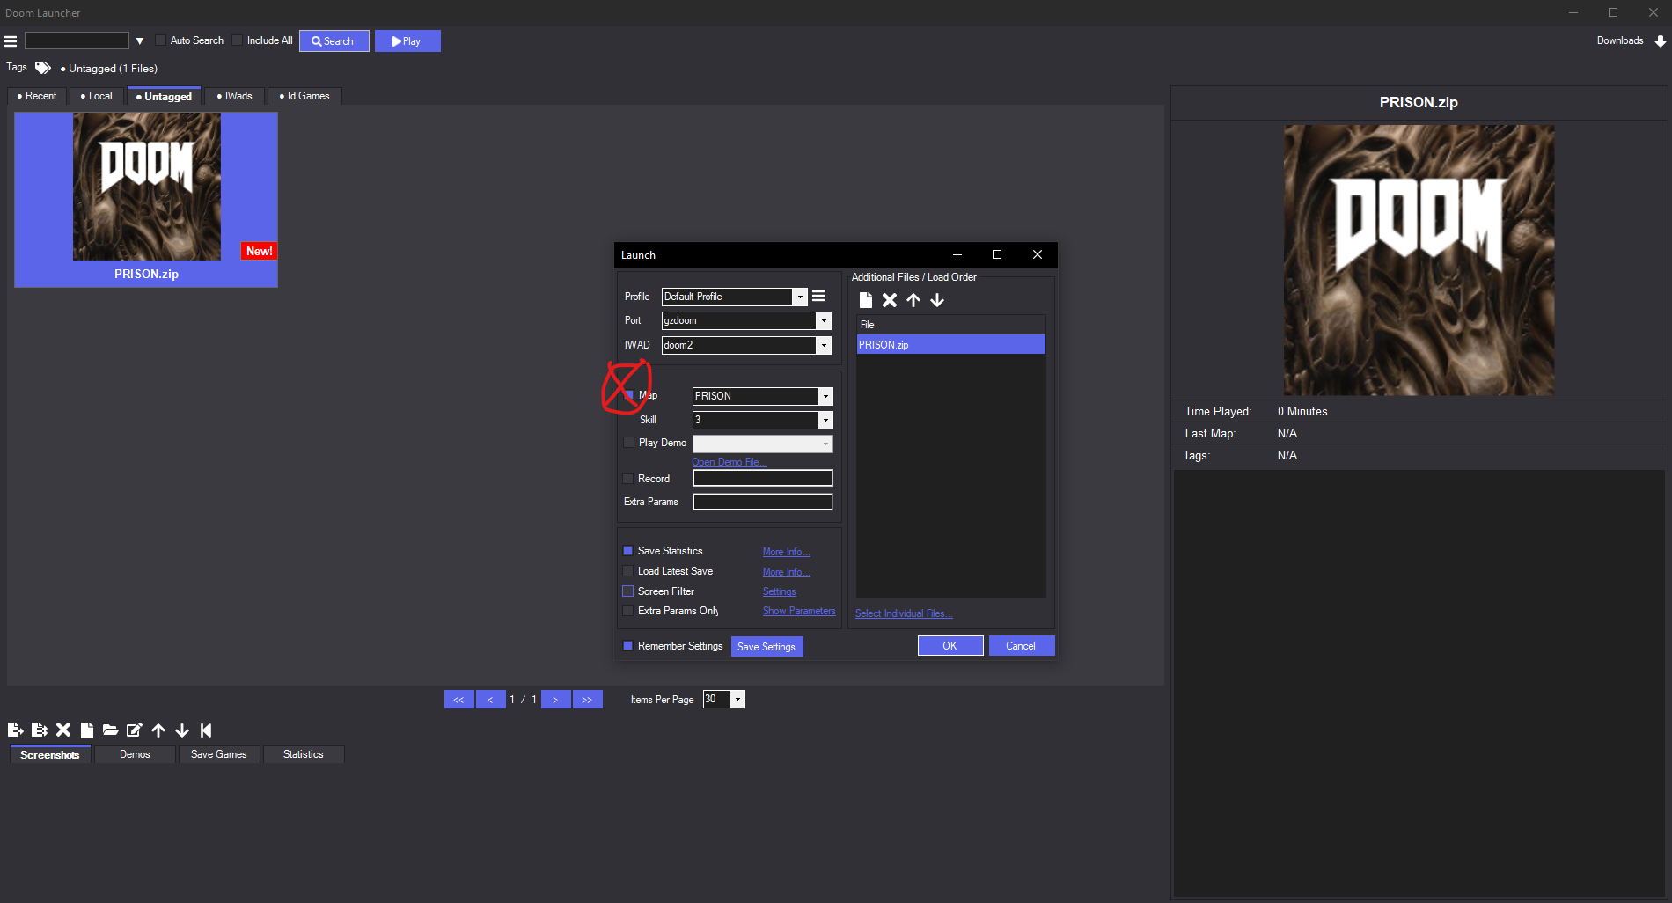Toggle the Map checkbox
1672x903 pixels.
click(628, 395)
